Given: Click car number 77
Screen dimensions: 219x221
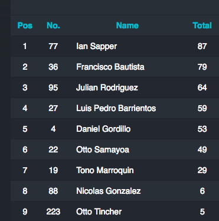Looking at the screenshot, I should click(53, 46).
